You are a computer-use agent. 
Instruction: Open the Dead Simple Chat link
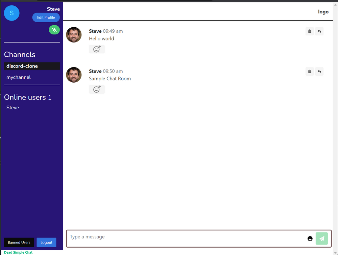click(18, 252)
